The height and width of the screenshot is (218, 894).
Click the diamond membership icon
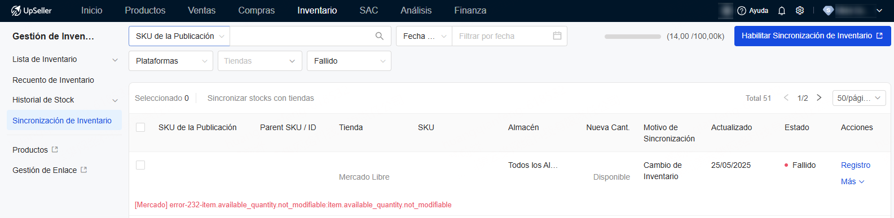click(828, 11)
